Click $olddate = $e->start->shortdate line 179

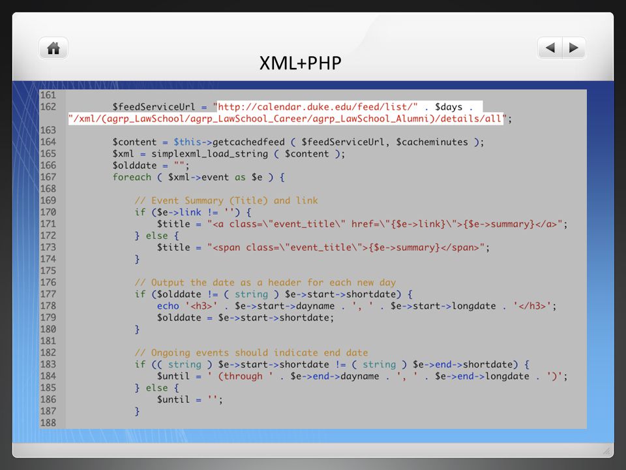point(245,318)
